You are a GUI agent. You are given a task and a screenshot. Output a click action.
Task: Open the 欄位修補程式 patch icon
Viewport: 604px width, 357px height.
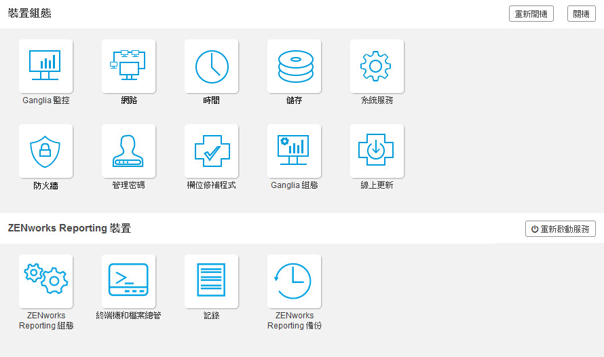[212, 151]
